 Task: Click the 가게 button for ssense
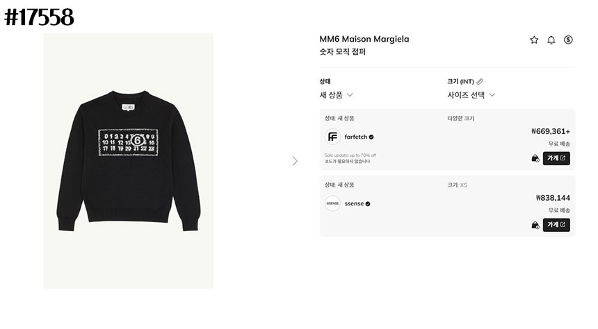(556, 225)
